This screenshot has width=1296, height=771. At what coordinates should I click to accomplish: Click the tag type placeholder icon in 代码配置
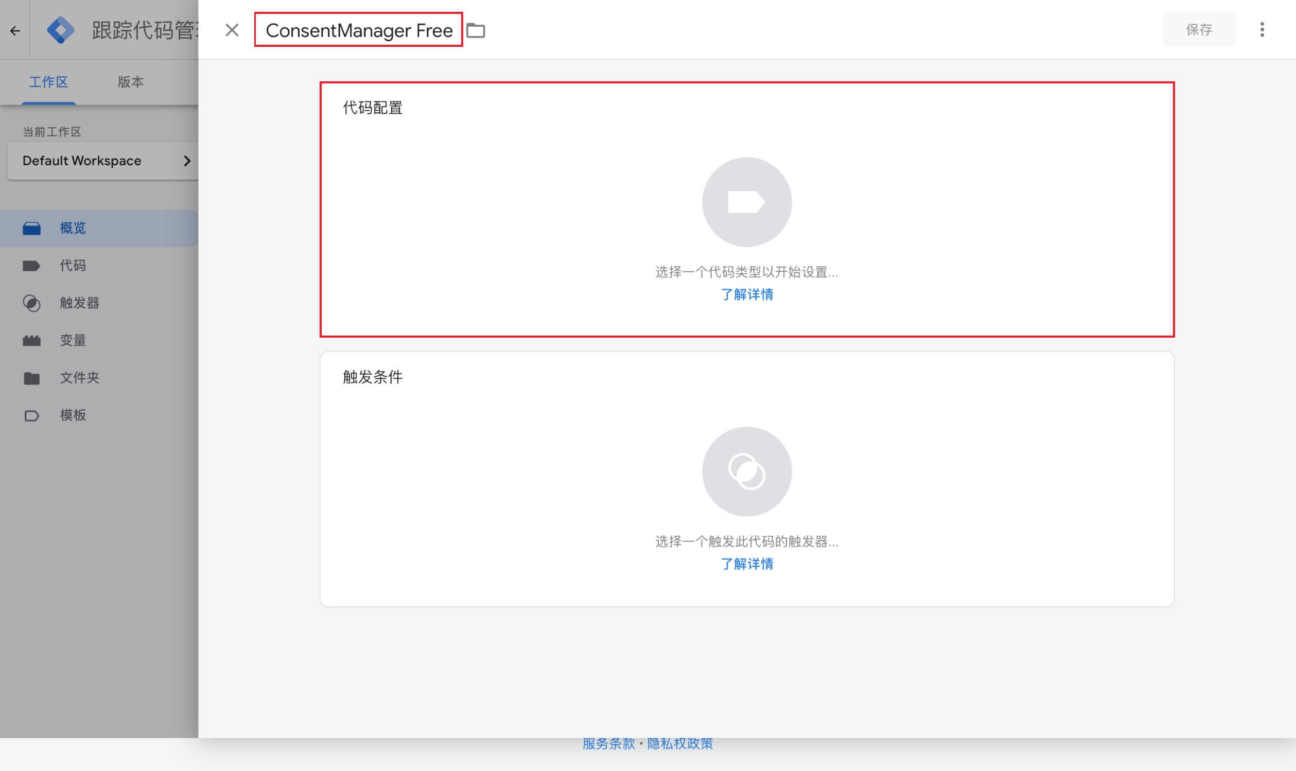click(x=746, y=202)
